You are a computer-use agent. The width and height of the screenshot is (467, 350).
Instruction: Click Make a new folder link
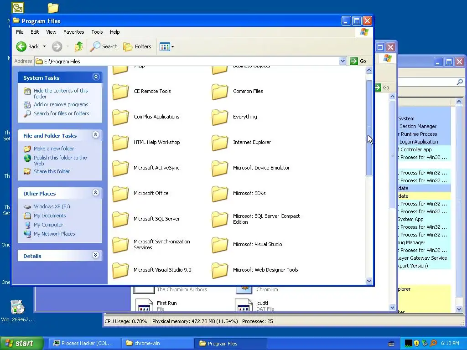[54, 149]
